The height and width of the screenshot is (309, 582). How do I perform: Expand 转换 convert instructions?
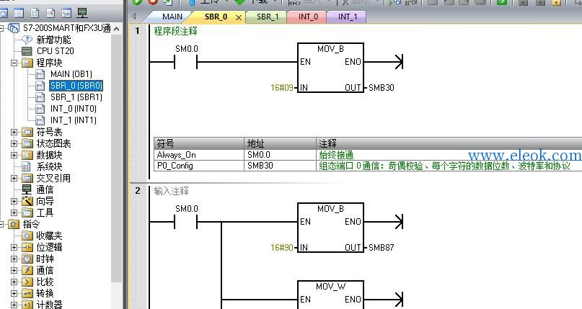coord(14,293)
